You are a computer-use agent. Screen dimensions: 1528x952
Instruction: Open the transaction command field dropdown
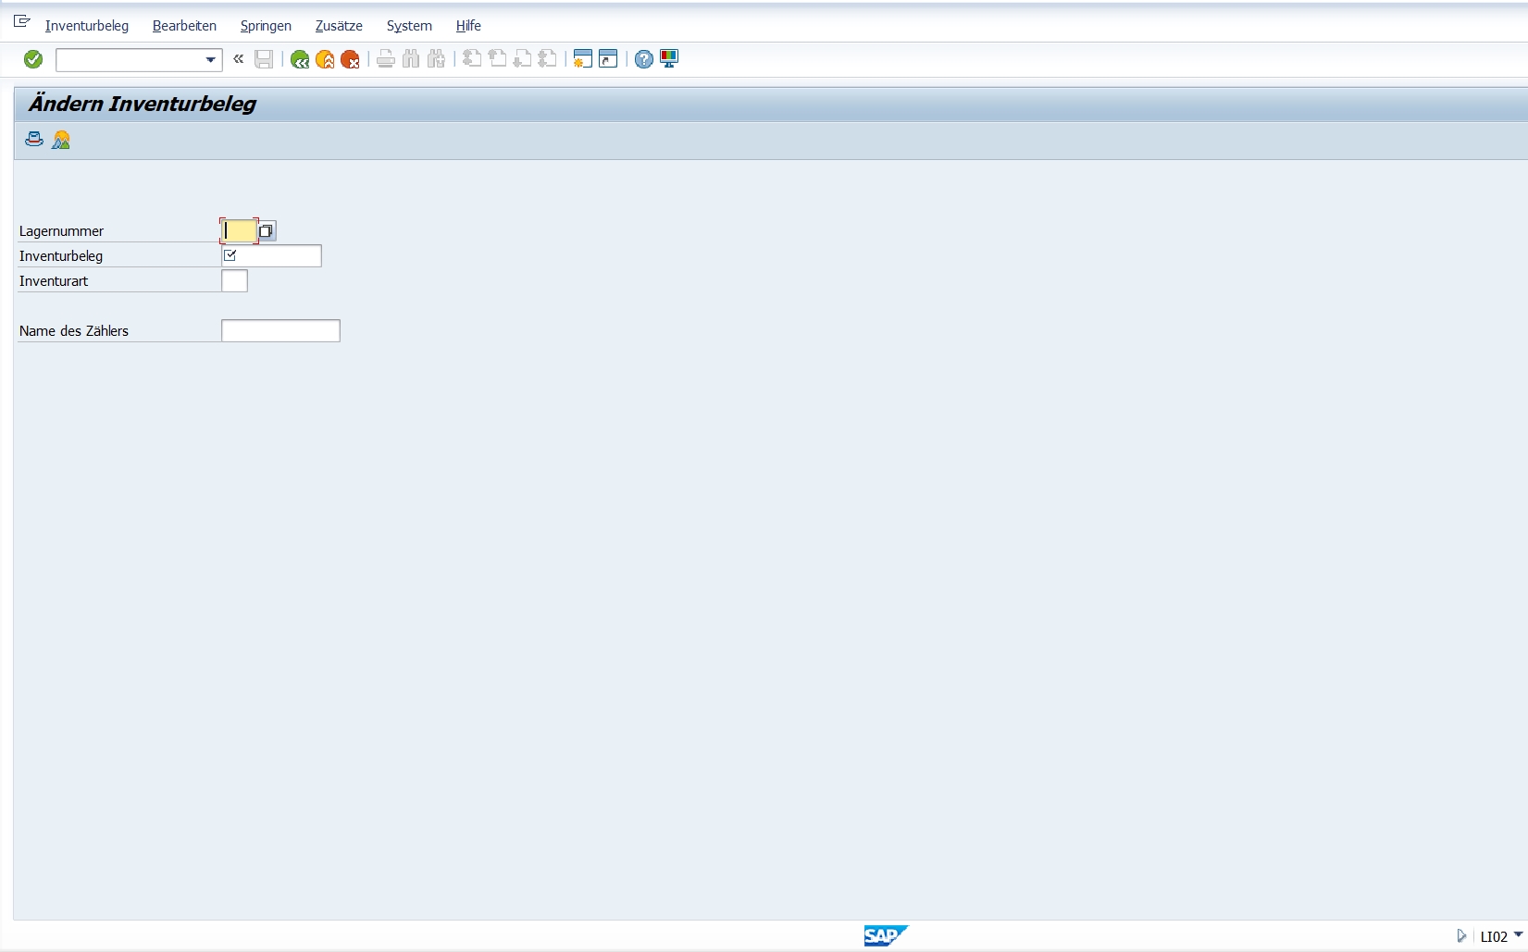click(x=211, y=60)
